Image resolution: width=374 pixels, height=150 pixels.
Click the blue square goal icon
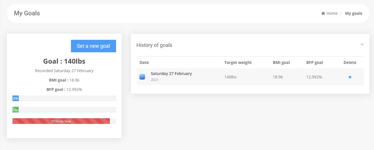(142, 77)
